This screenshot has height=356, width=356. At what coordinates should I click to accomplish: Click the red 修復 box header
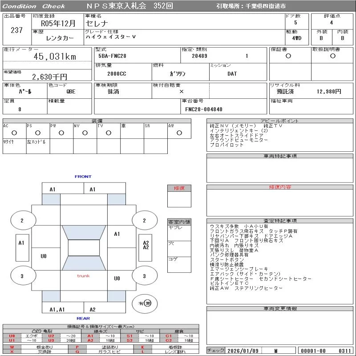[179, 188]
